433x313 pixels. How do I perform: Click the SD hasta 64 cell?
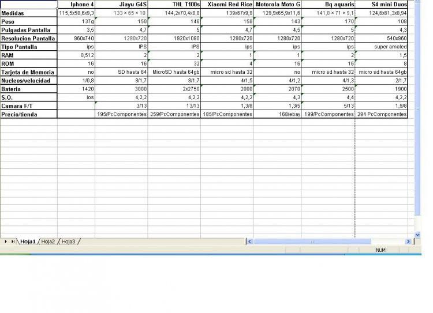121,72
